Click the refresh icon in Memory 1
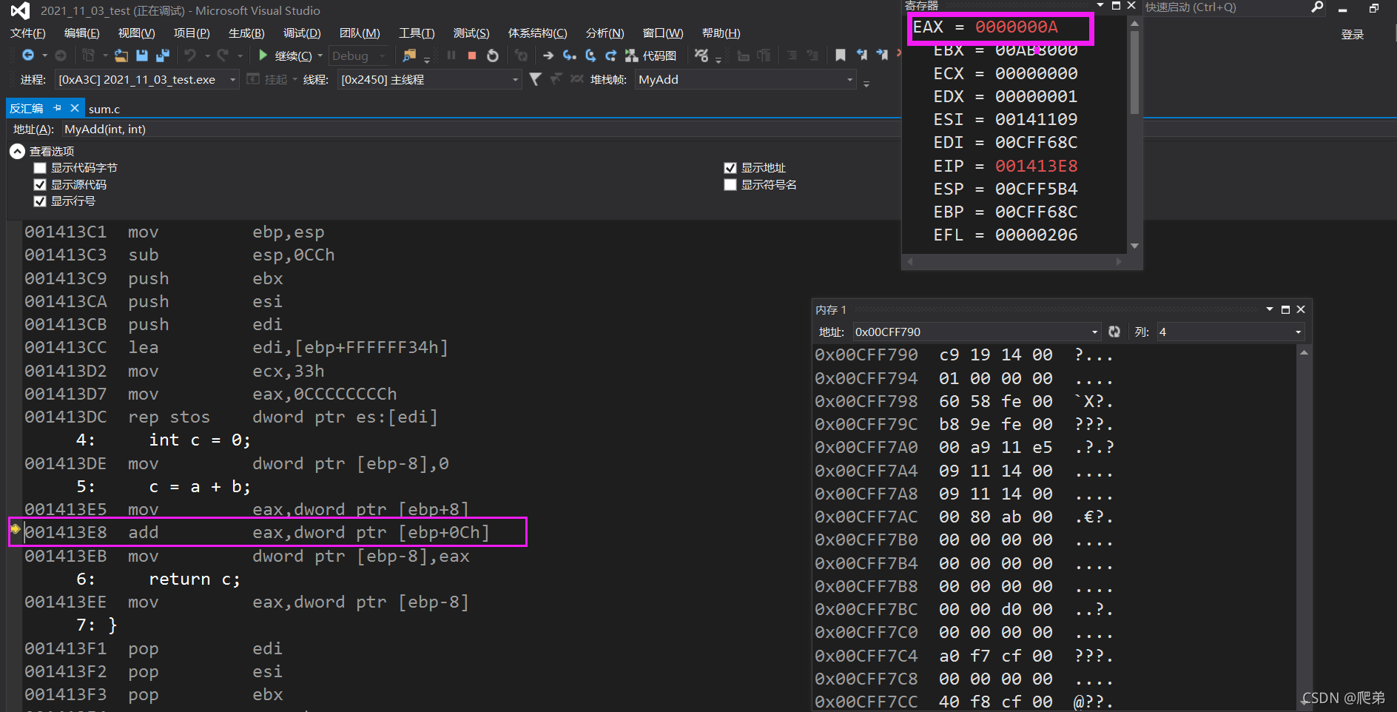1397x712 pixels. [x=1114, y=332]
